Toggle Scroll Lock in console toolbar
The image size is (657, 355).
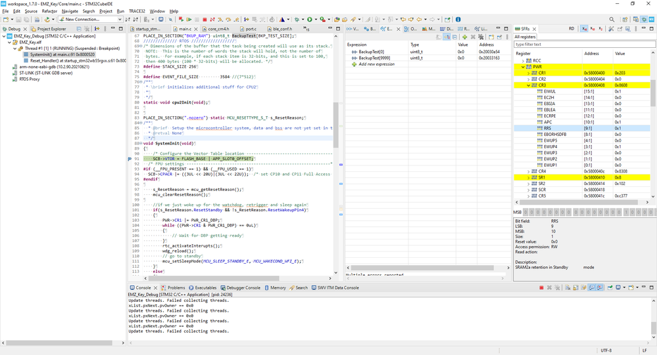click(575, 287)
